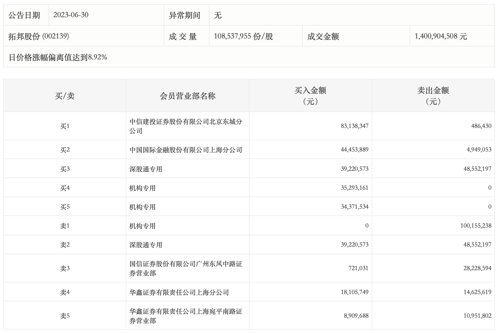Click 深股通专用 in the 买3 row
Image resolution: width=497 pixels, height=333 pixels.
pyautogui.click(x=146, y=169)
